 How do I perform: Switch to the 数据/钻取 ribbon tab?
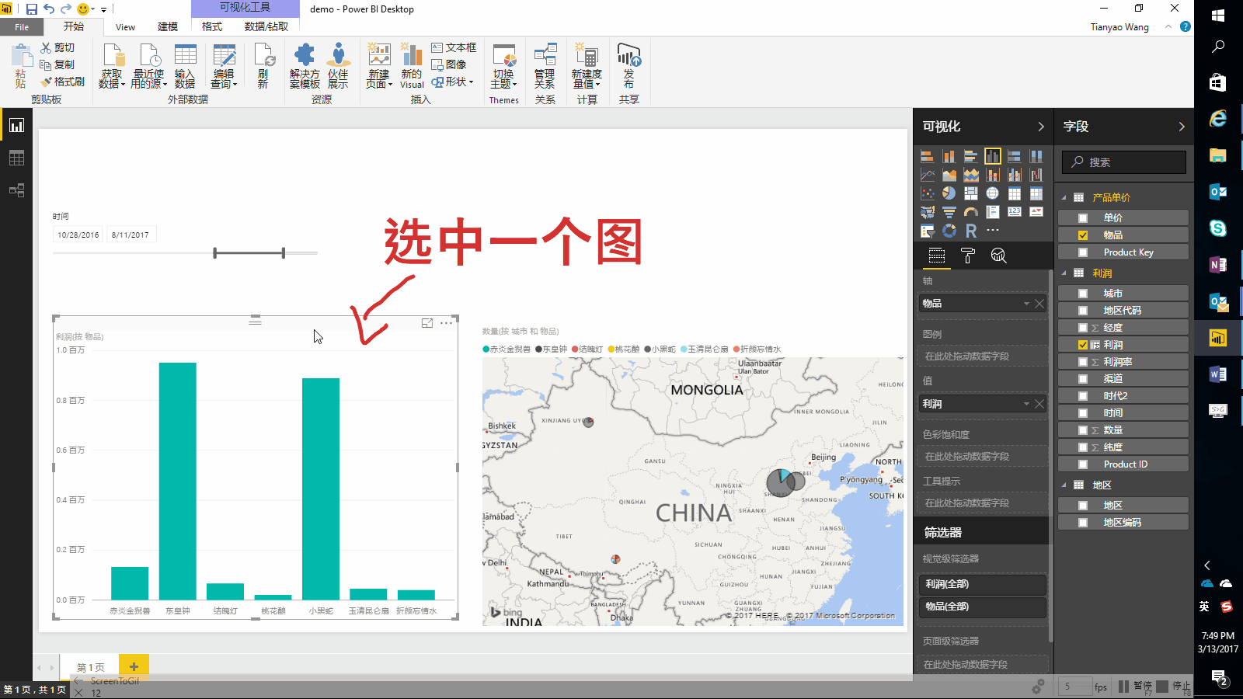pos(266,26)
